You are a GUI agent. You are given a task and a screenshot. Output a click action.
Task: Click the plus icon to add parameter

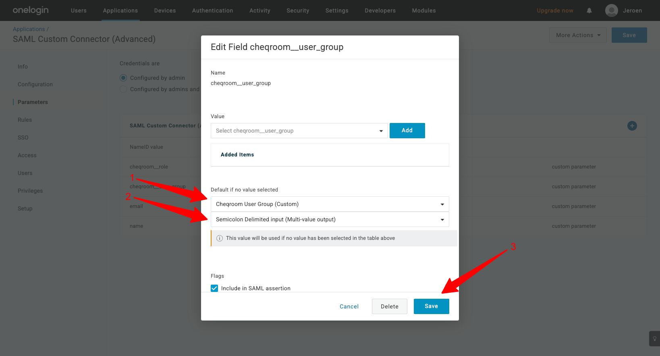click(632, 126)
